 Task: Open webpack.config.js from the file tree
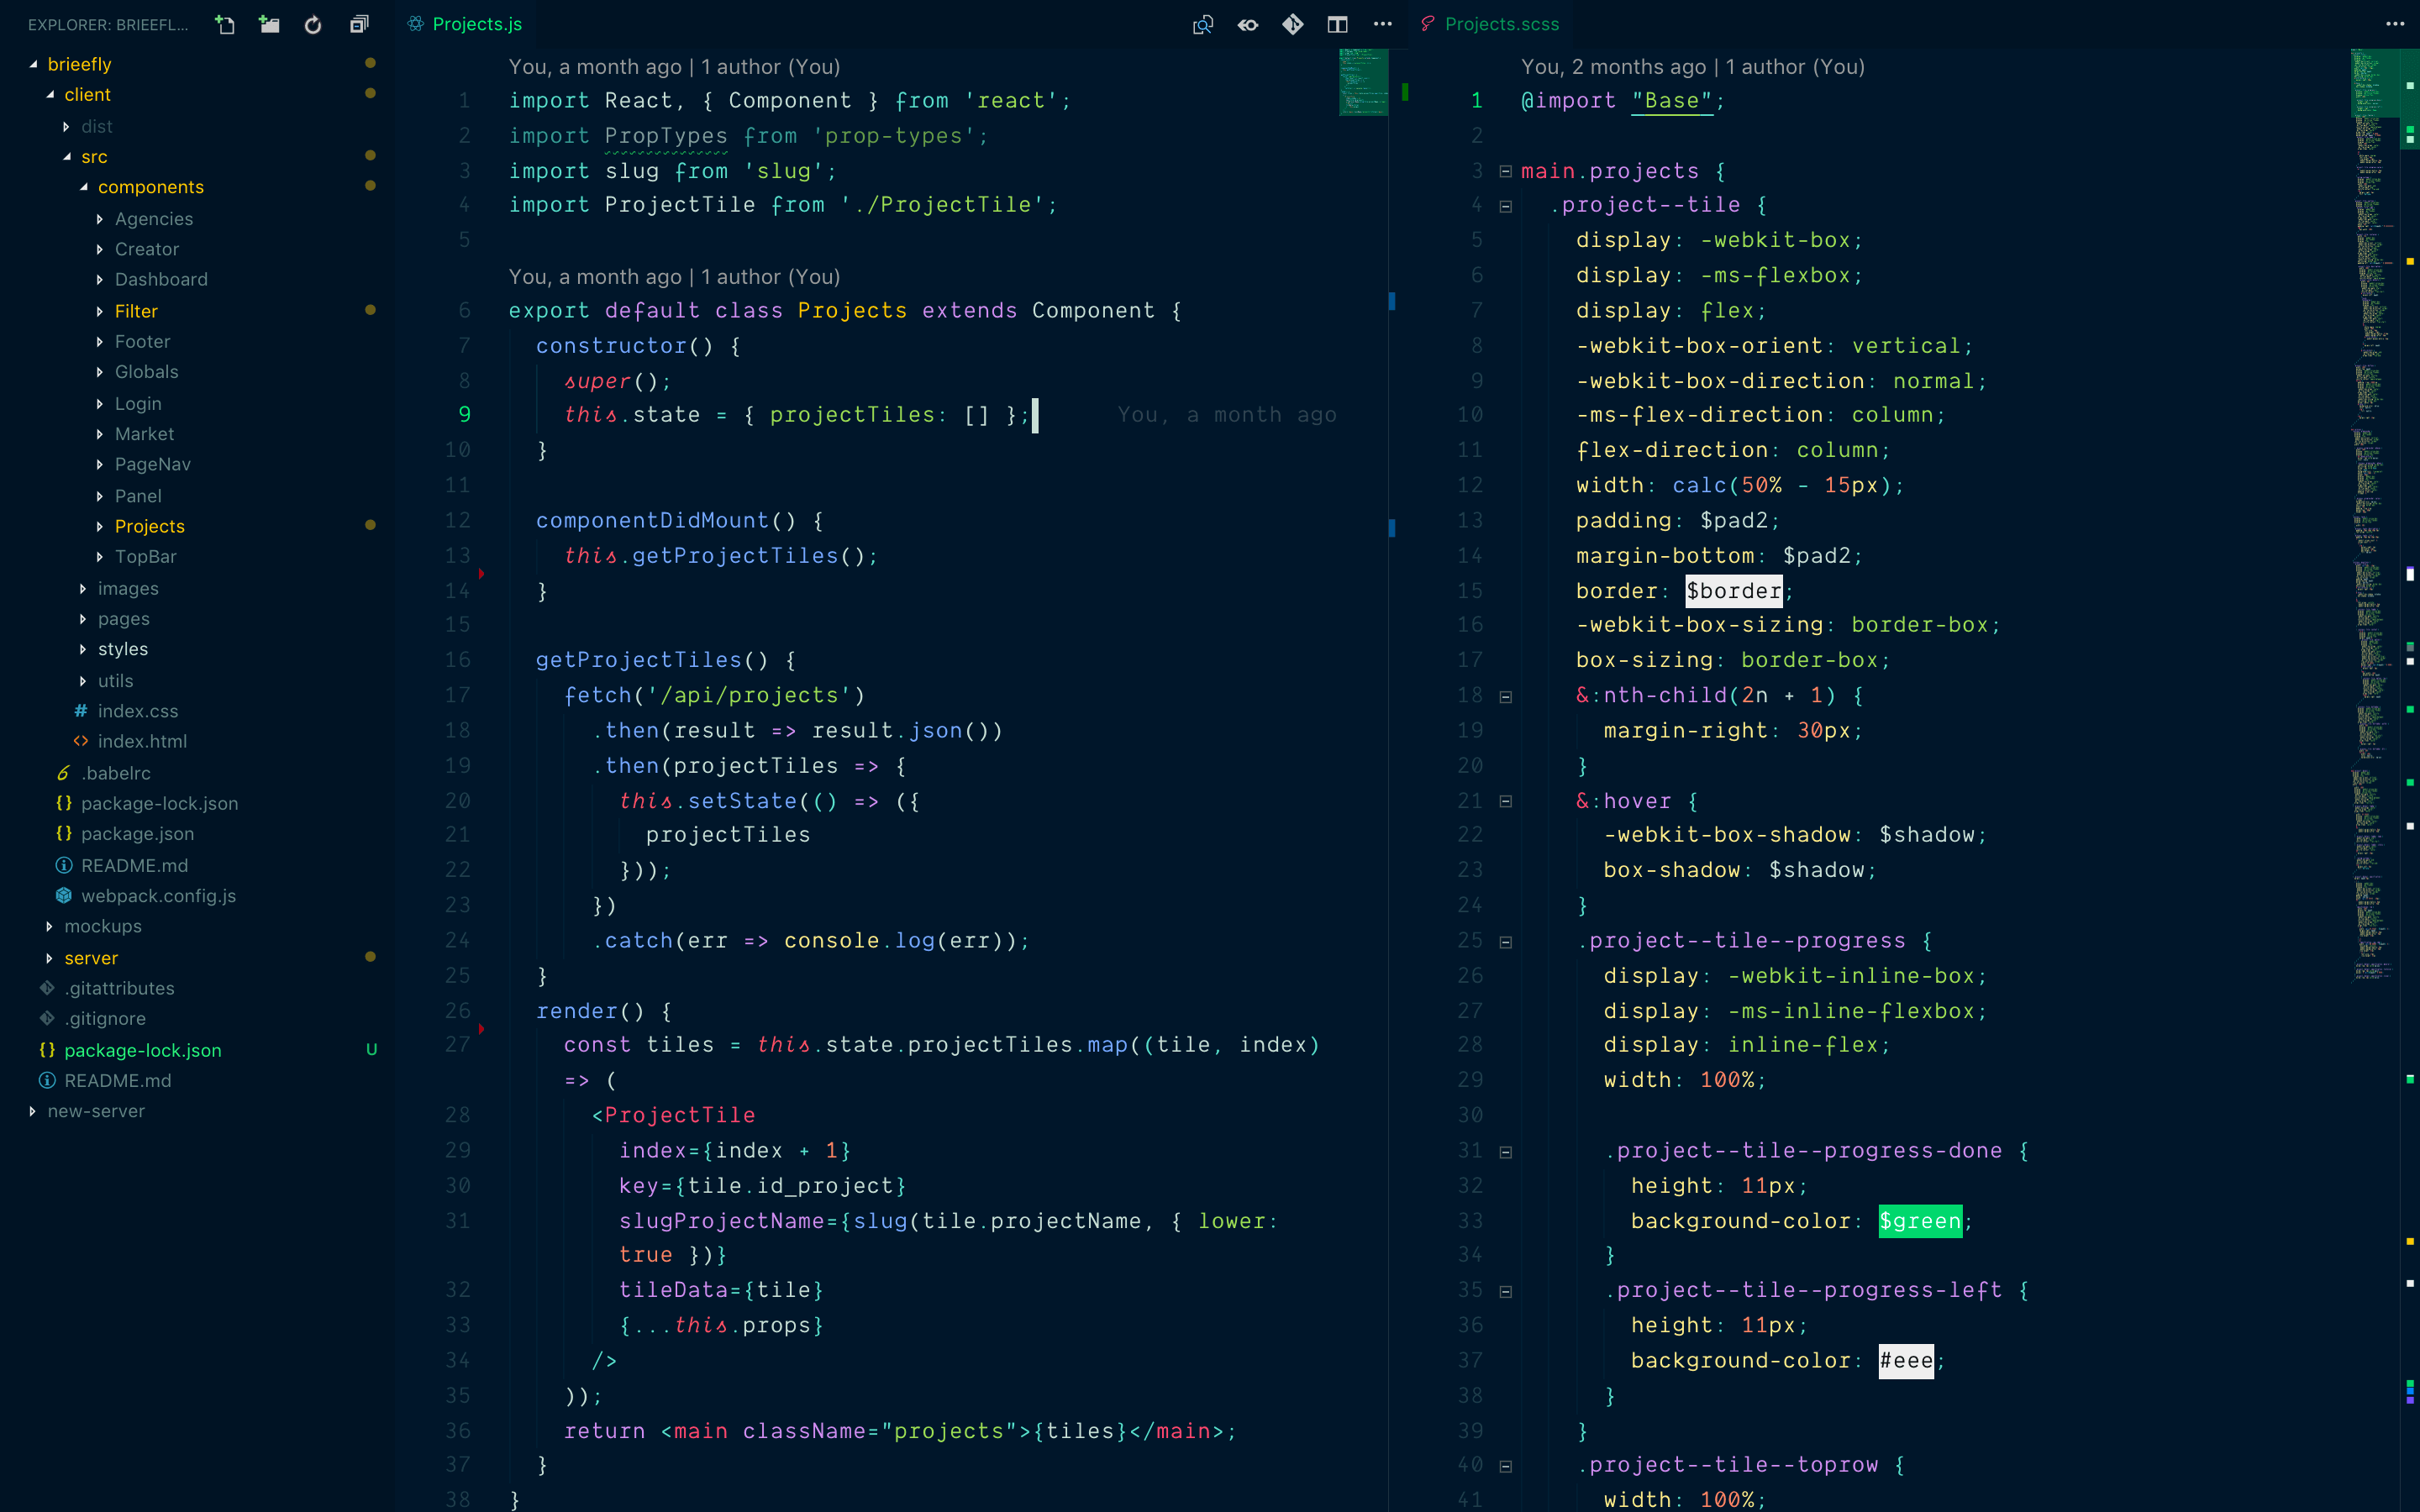click(158, 895)
